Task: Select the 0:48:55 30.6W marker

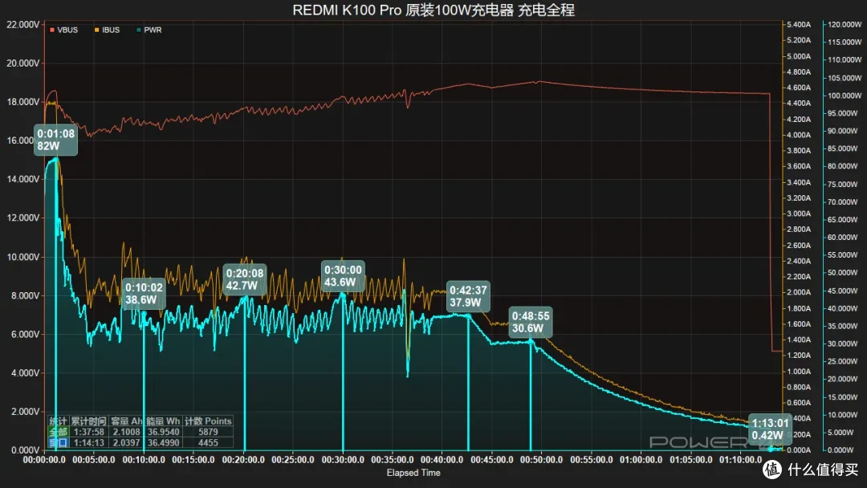Action: 531,322
